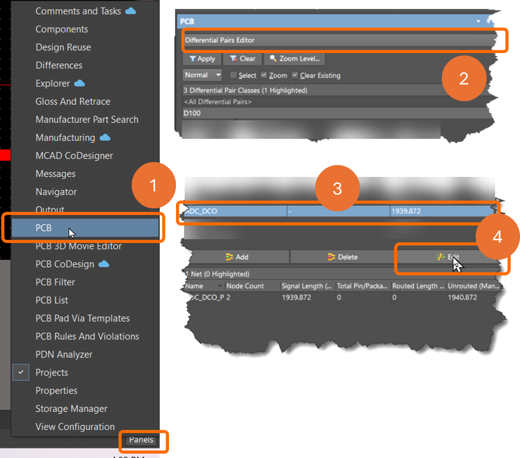Open the Explorer panel entry

53,84
